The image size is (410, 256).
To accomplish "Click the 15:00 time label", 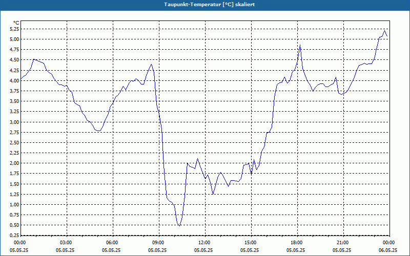I will [x=252, y=243].
